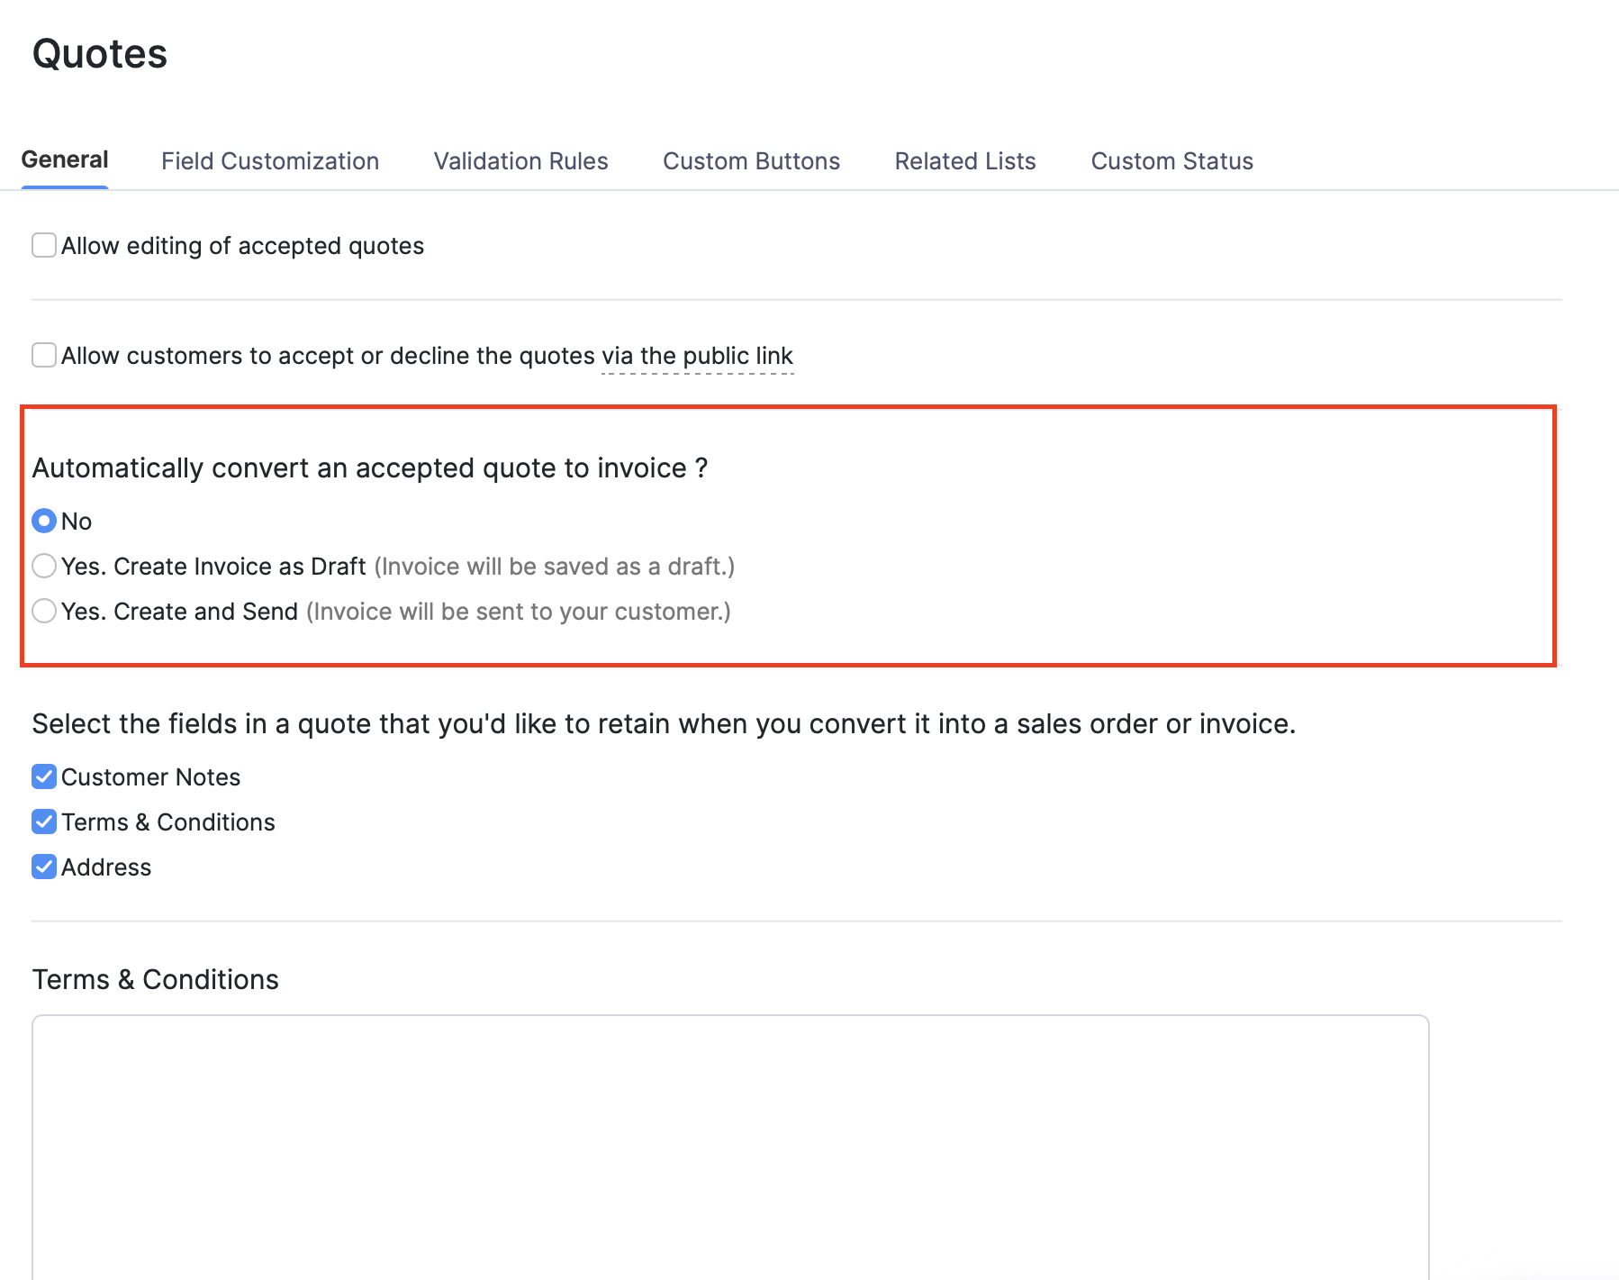Choose Yes, Create and Send option
Image resolution: width=1619 pixels, height=1280 pixels.
point(43,611)
